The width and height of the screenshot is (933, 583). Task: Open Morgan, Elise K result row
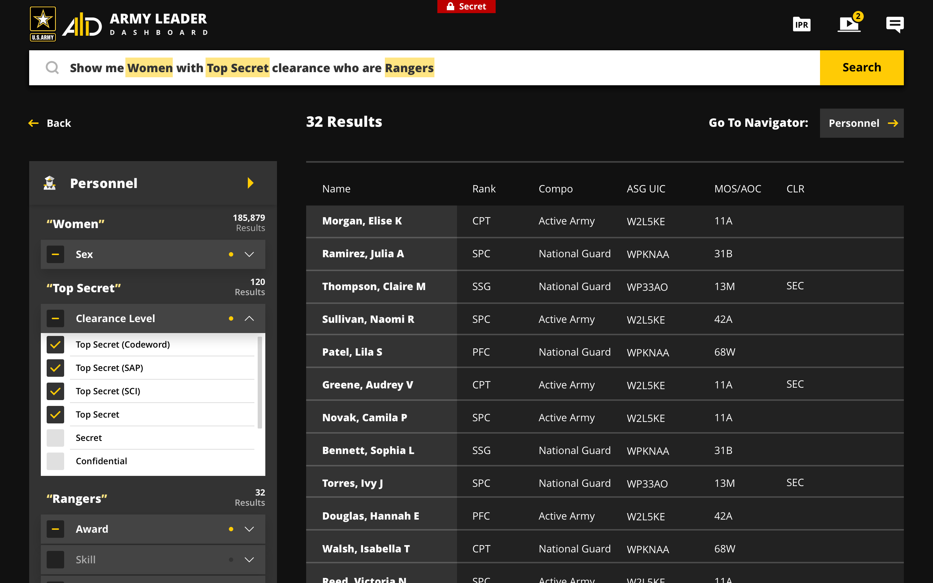(362, 221)
